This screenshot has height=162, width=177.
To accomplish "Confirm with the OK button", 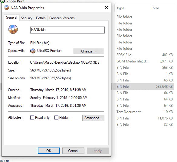I will click(x=49, y=151).
